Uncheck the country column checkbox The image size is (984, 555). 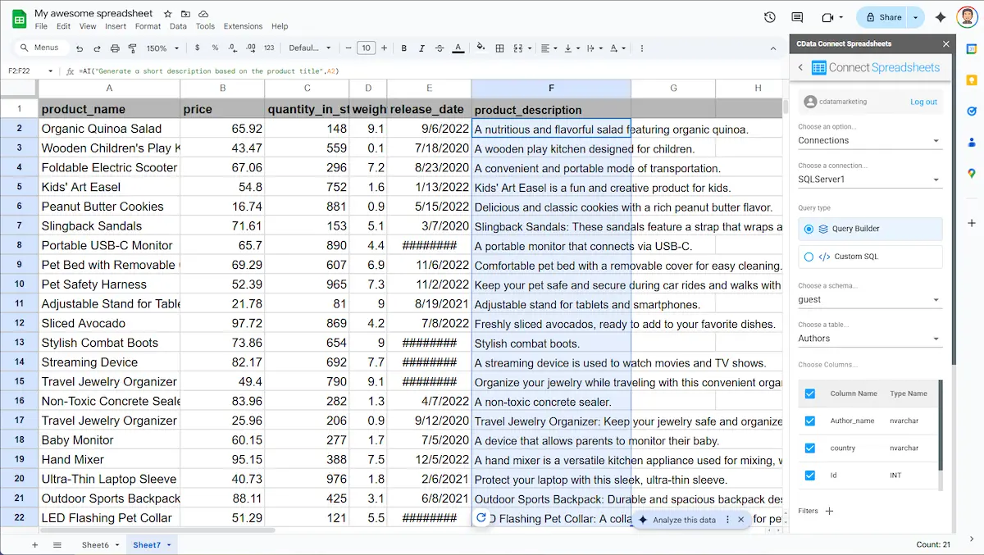click(x=810, y=448)
